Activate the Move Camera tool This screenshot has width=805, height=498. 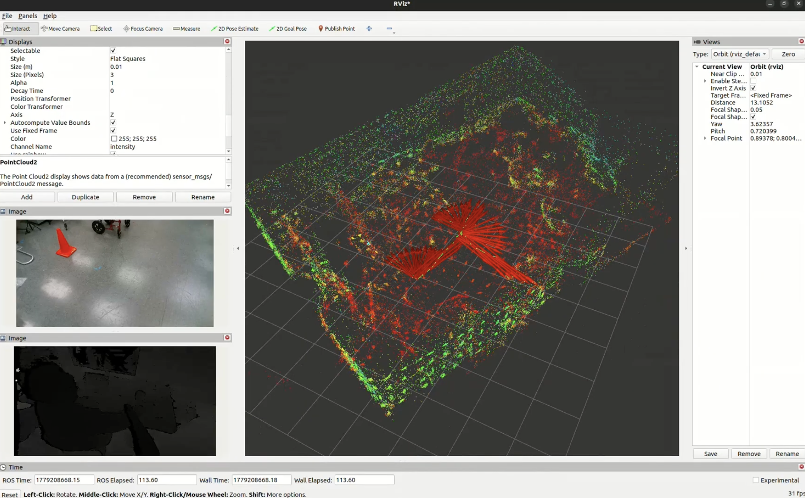pos(60,28)
